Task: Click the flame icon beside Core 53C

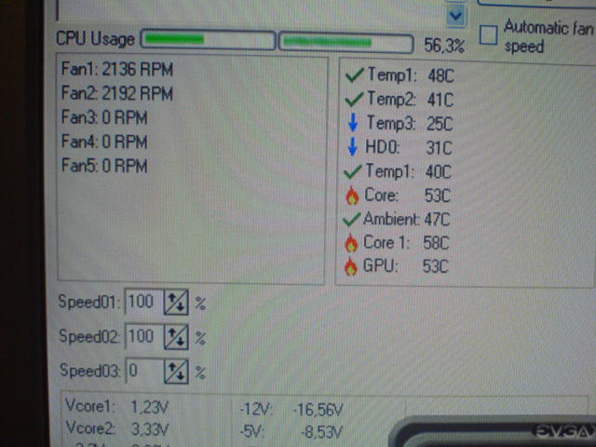Action: [352, 196]
